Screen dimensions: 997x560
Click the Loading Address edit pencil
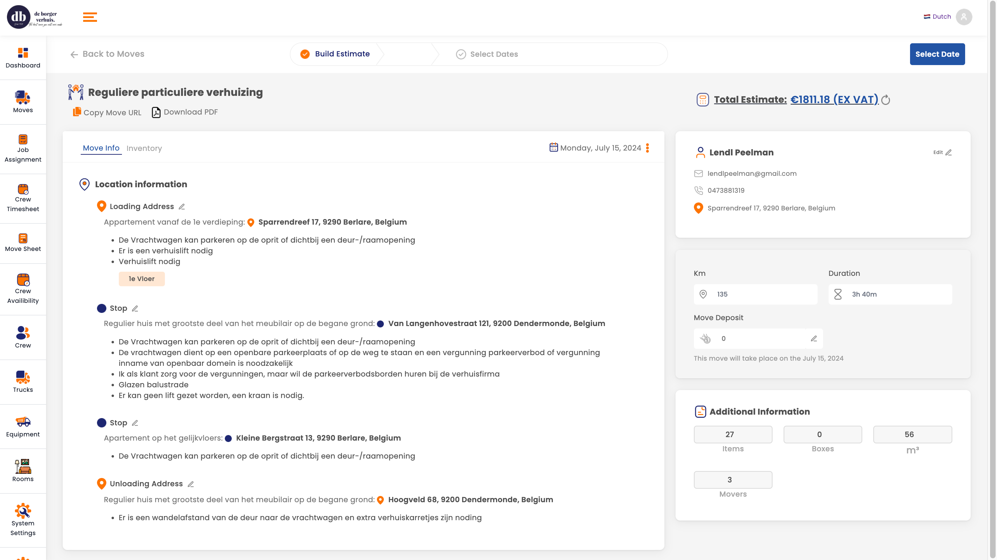[182, 207]
